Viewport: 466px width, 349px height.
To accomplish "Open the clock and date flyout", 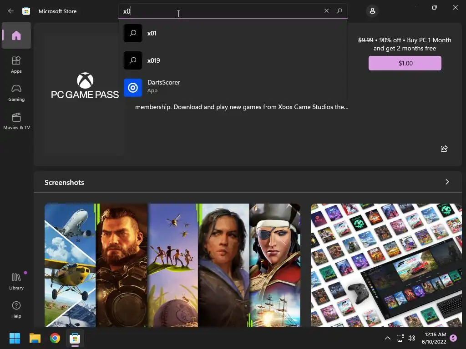I will (434, 338).
